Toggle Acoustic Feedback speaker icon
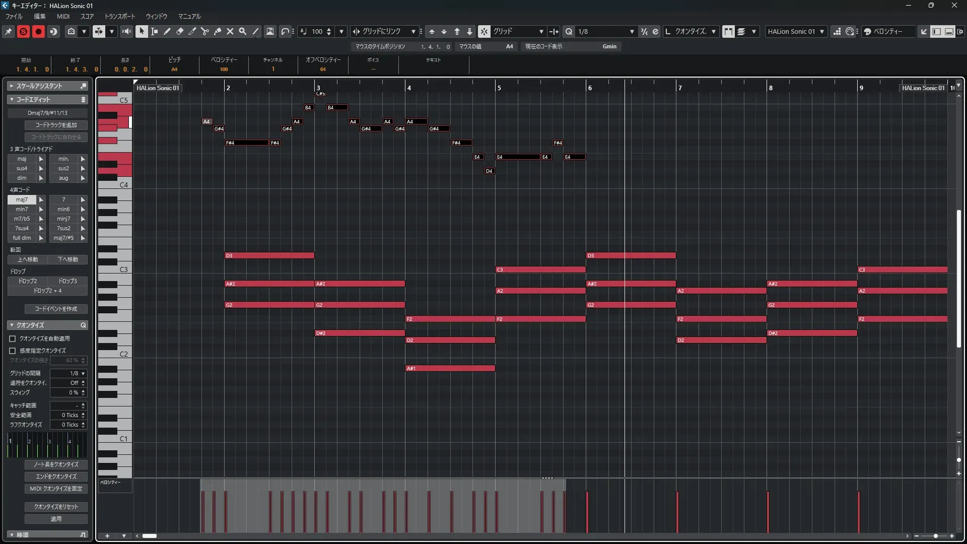Viewport: 967px width, 544px height. [x=126, y=31]
